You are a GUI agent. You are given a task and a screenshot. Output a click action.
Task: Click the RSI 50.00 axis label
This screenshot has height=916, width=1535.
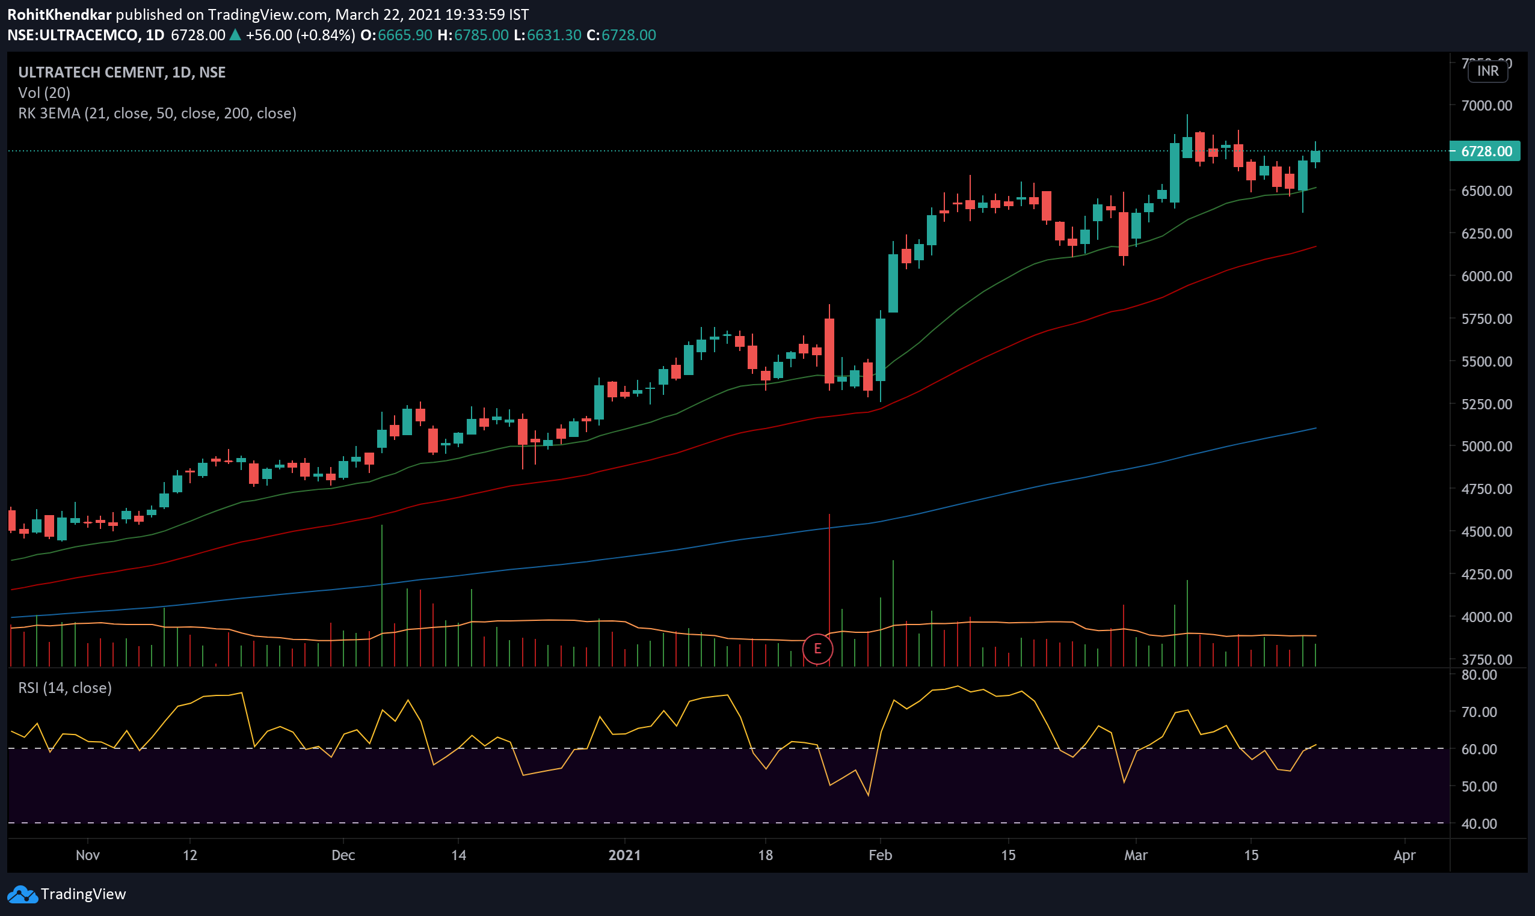(1479, 786)
